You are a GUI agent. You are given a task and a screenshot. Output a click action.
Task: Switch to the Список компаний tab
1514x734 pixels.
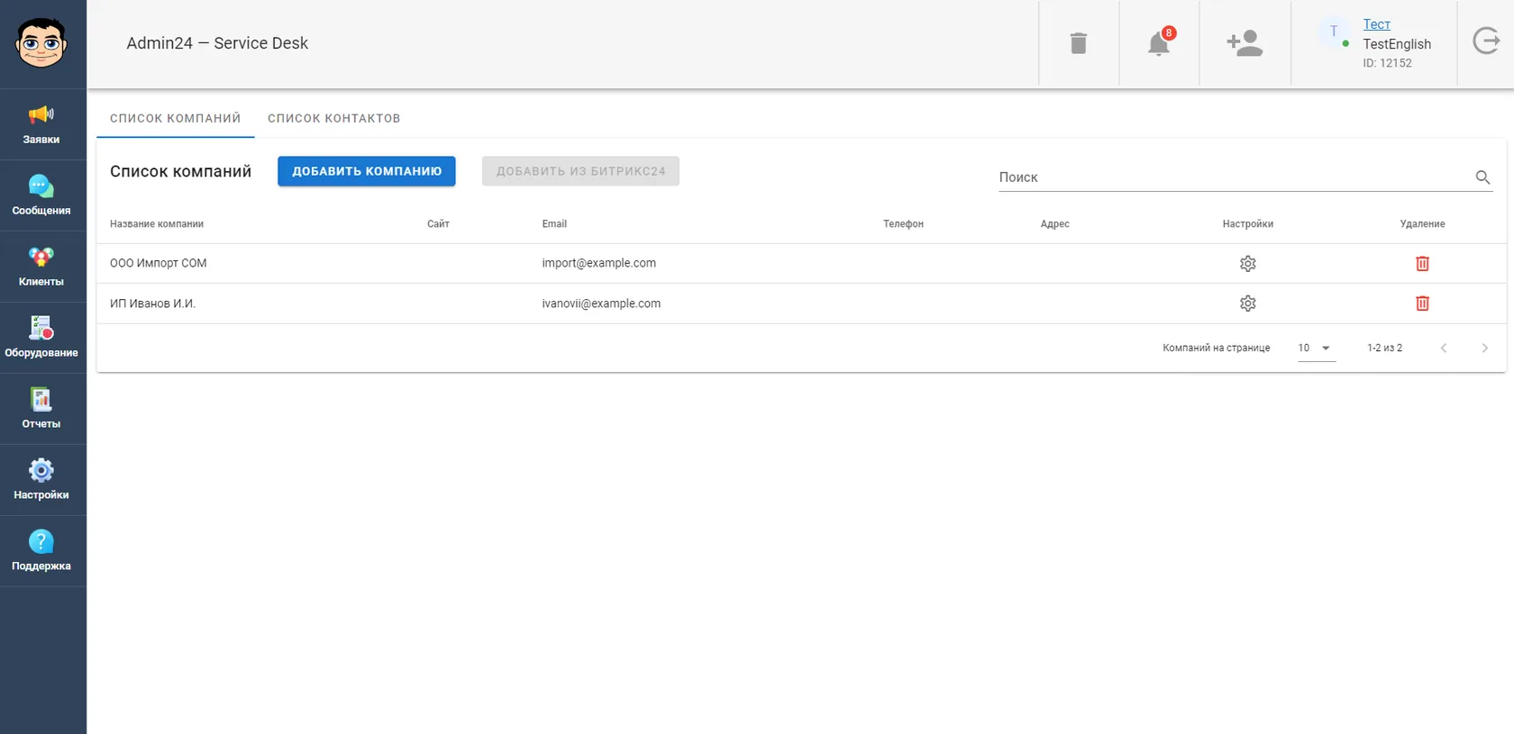tap(176, 118)
